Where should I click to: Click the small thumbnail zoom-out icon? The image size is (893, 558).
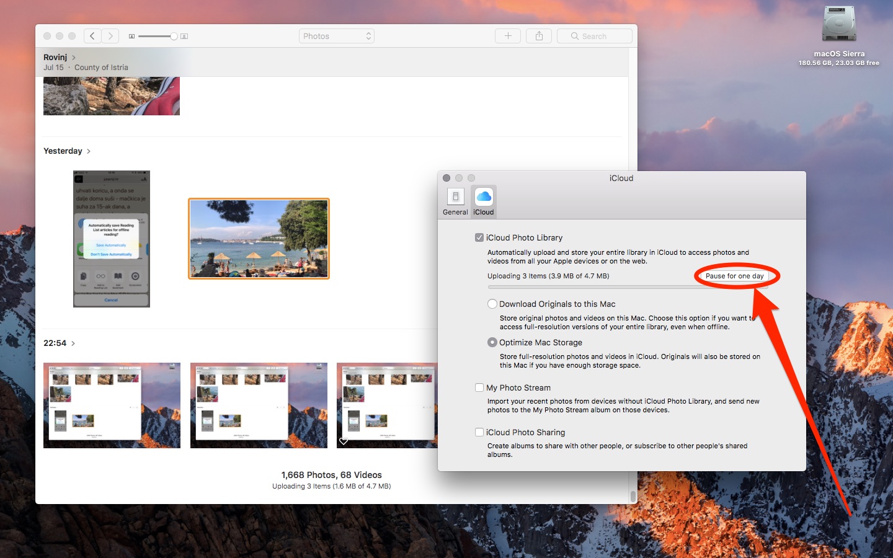(x=131, y=37)
